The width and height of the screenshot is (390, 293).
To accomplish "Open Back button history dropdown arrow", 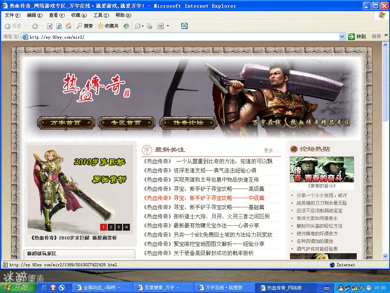I will click(26, 26).
